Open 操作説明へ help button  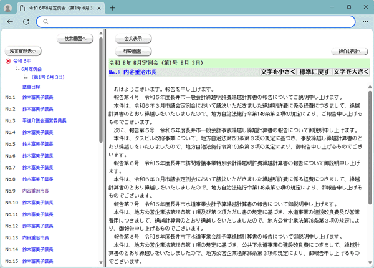pos(350,51)
